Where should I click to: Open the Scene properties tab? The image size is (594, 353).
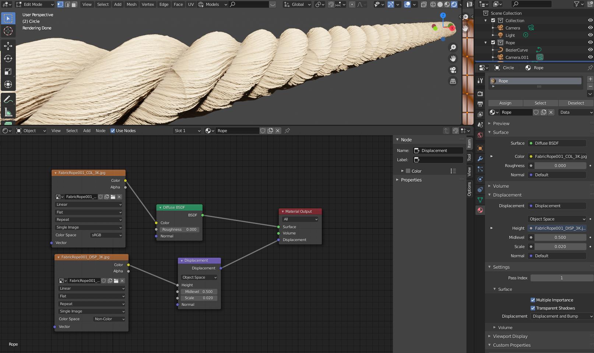480,125
